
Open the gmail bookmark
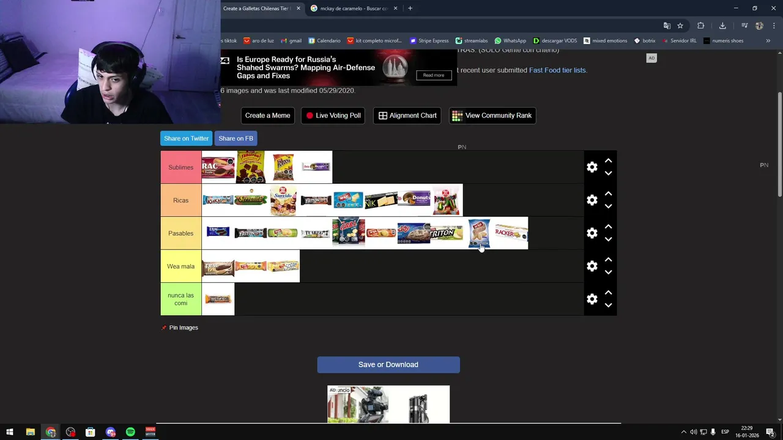(x=291, y=41)
